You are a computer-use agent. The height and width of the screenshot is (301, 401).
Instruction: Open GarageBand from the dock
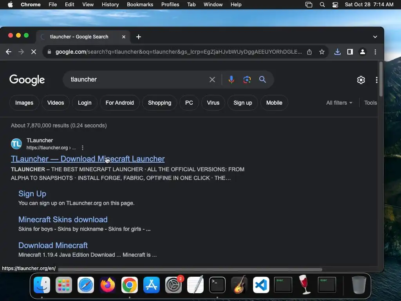[x=239, y=285]
